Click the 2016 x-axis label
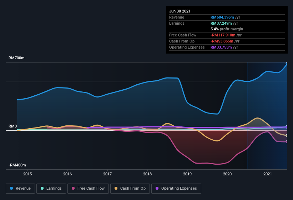The width and height of the screenshot is (293, 200). [x=67, y=174]
